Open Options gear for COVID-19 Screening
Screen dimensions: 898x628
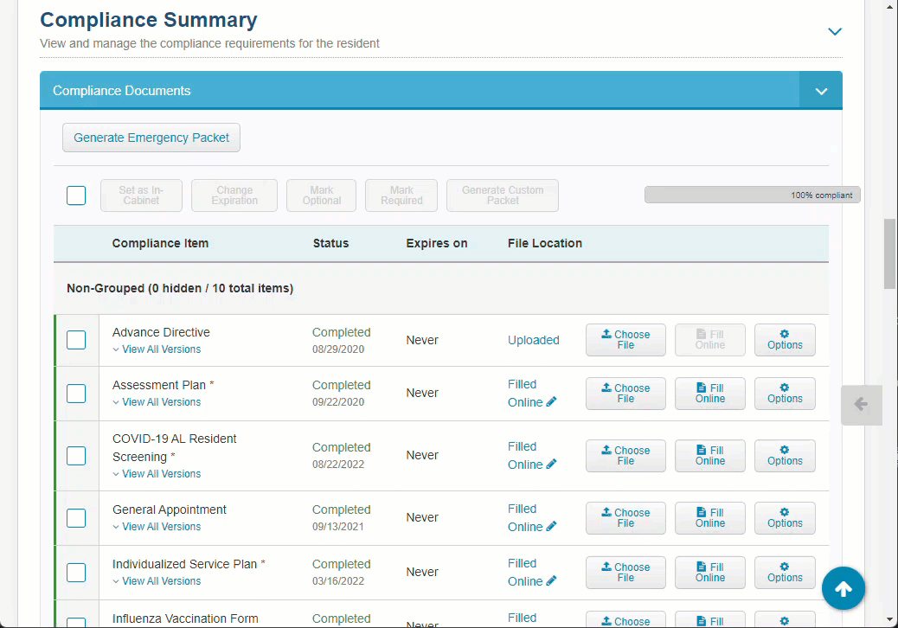pyautogui.click(x=785, y=456)
